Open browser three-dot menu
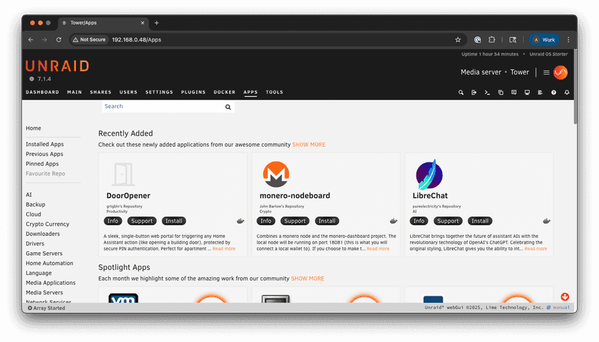 tap(568, 40)
